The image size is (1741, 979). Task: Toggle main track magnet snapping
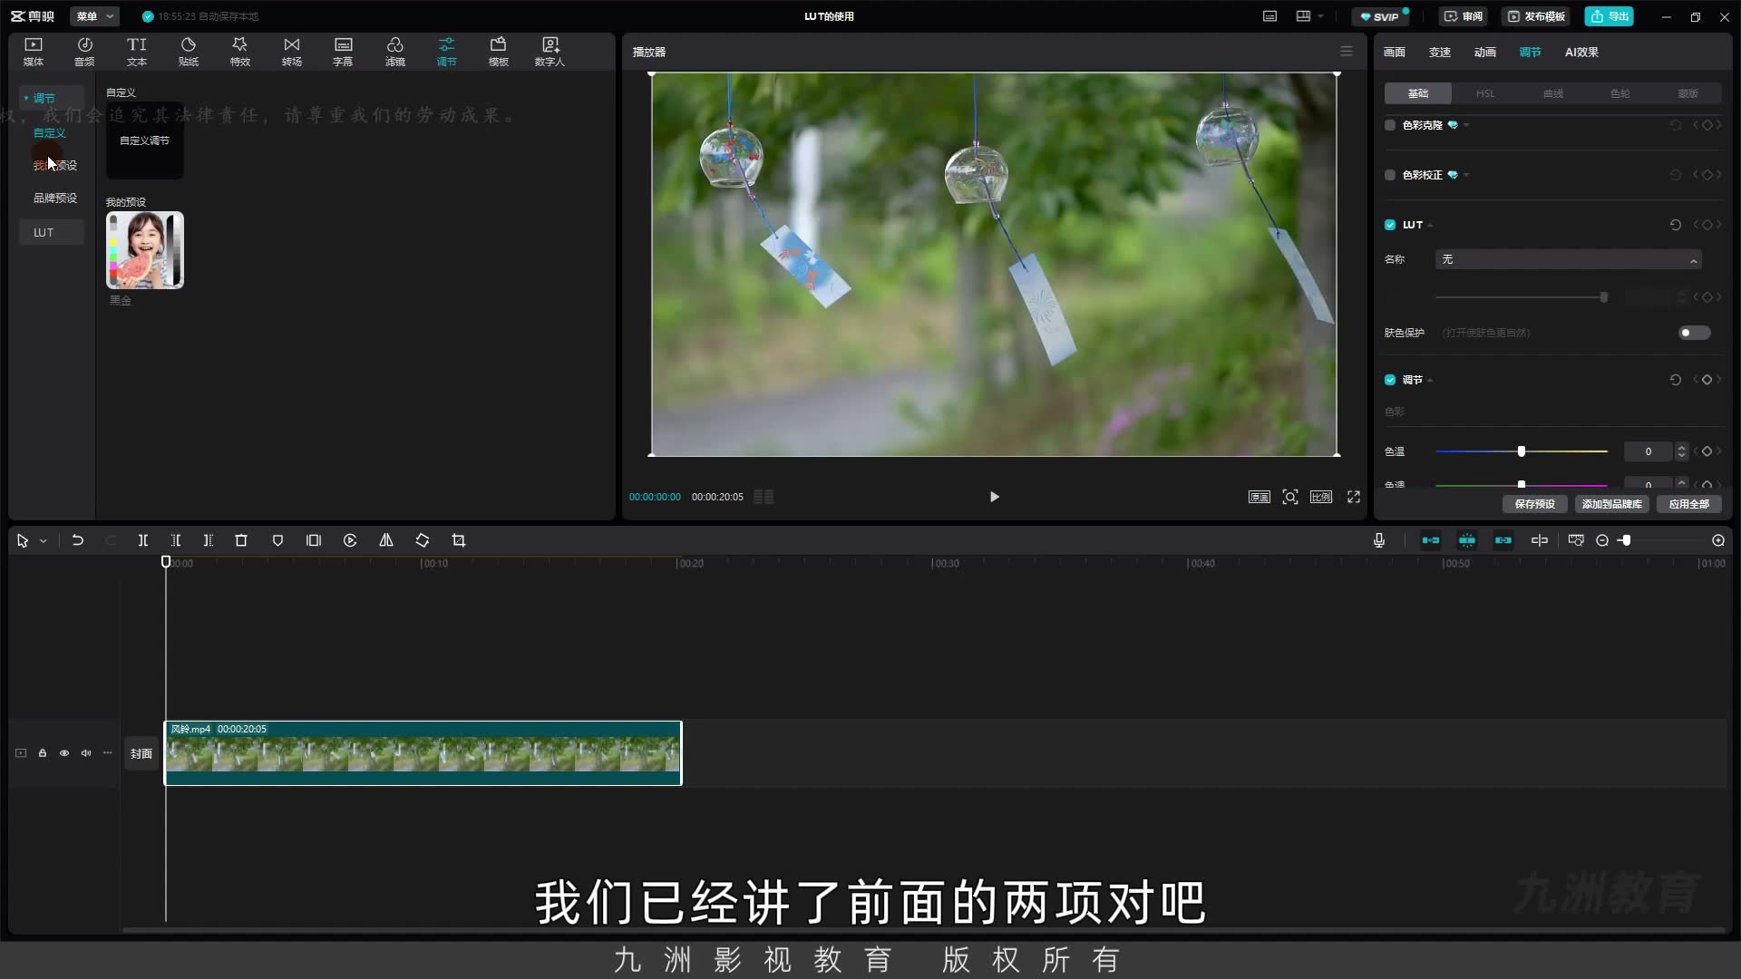pos(1431,540)
